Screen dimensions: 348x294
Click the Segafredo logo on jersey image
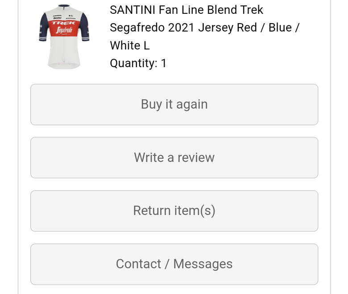click(64, 30)
